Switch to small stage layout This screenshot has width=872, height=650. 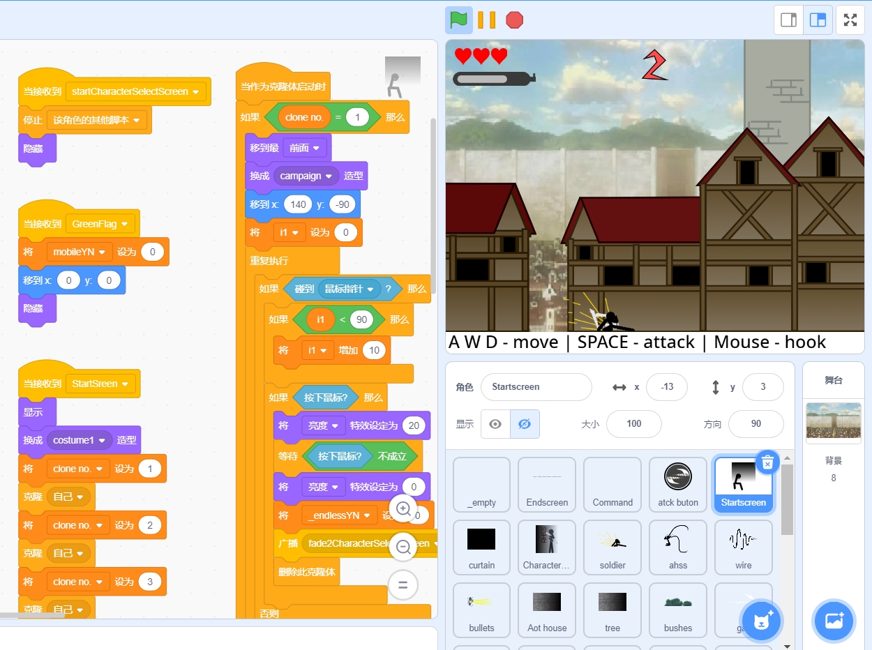point(789,20)
